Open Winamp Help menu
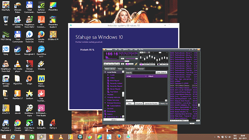This screenshot has height=140, width=249. (136, 49)
